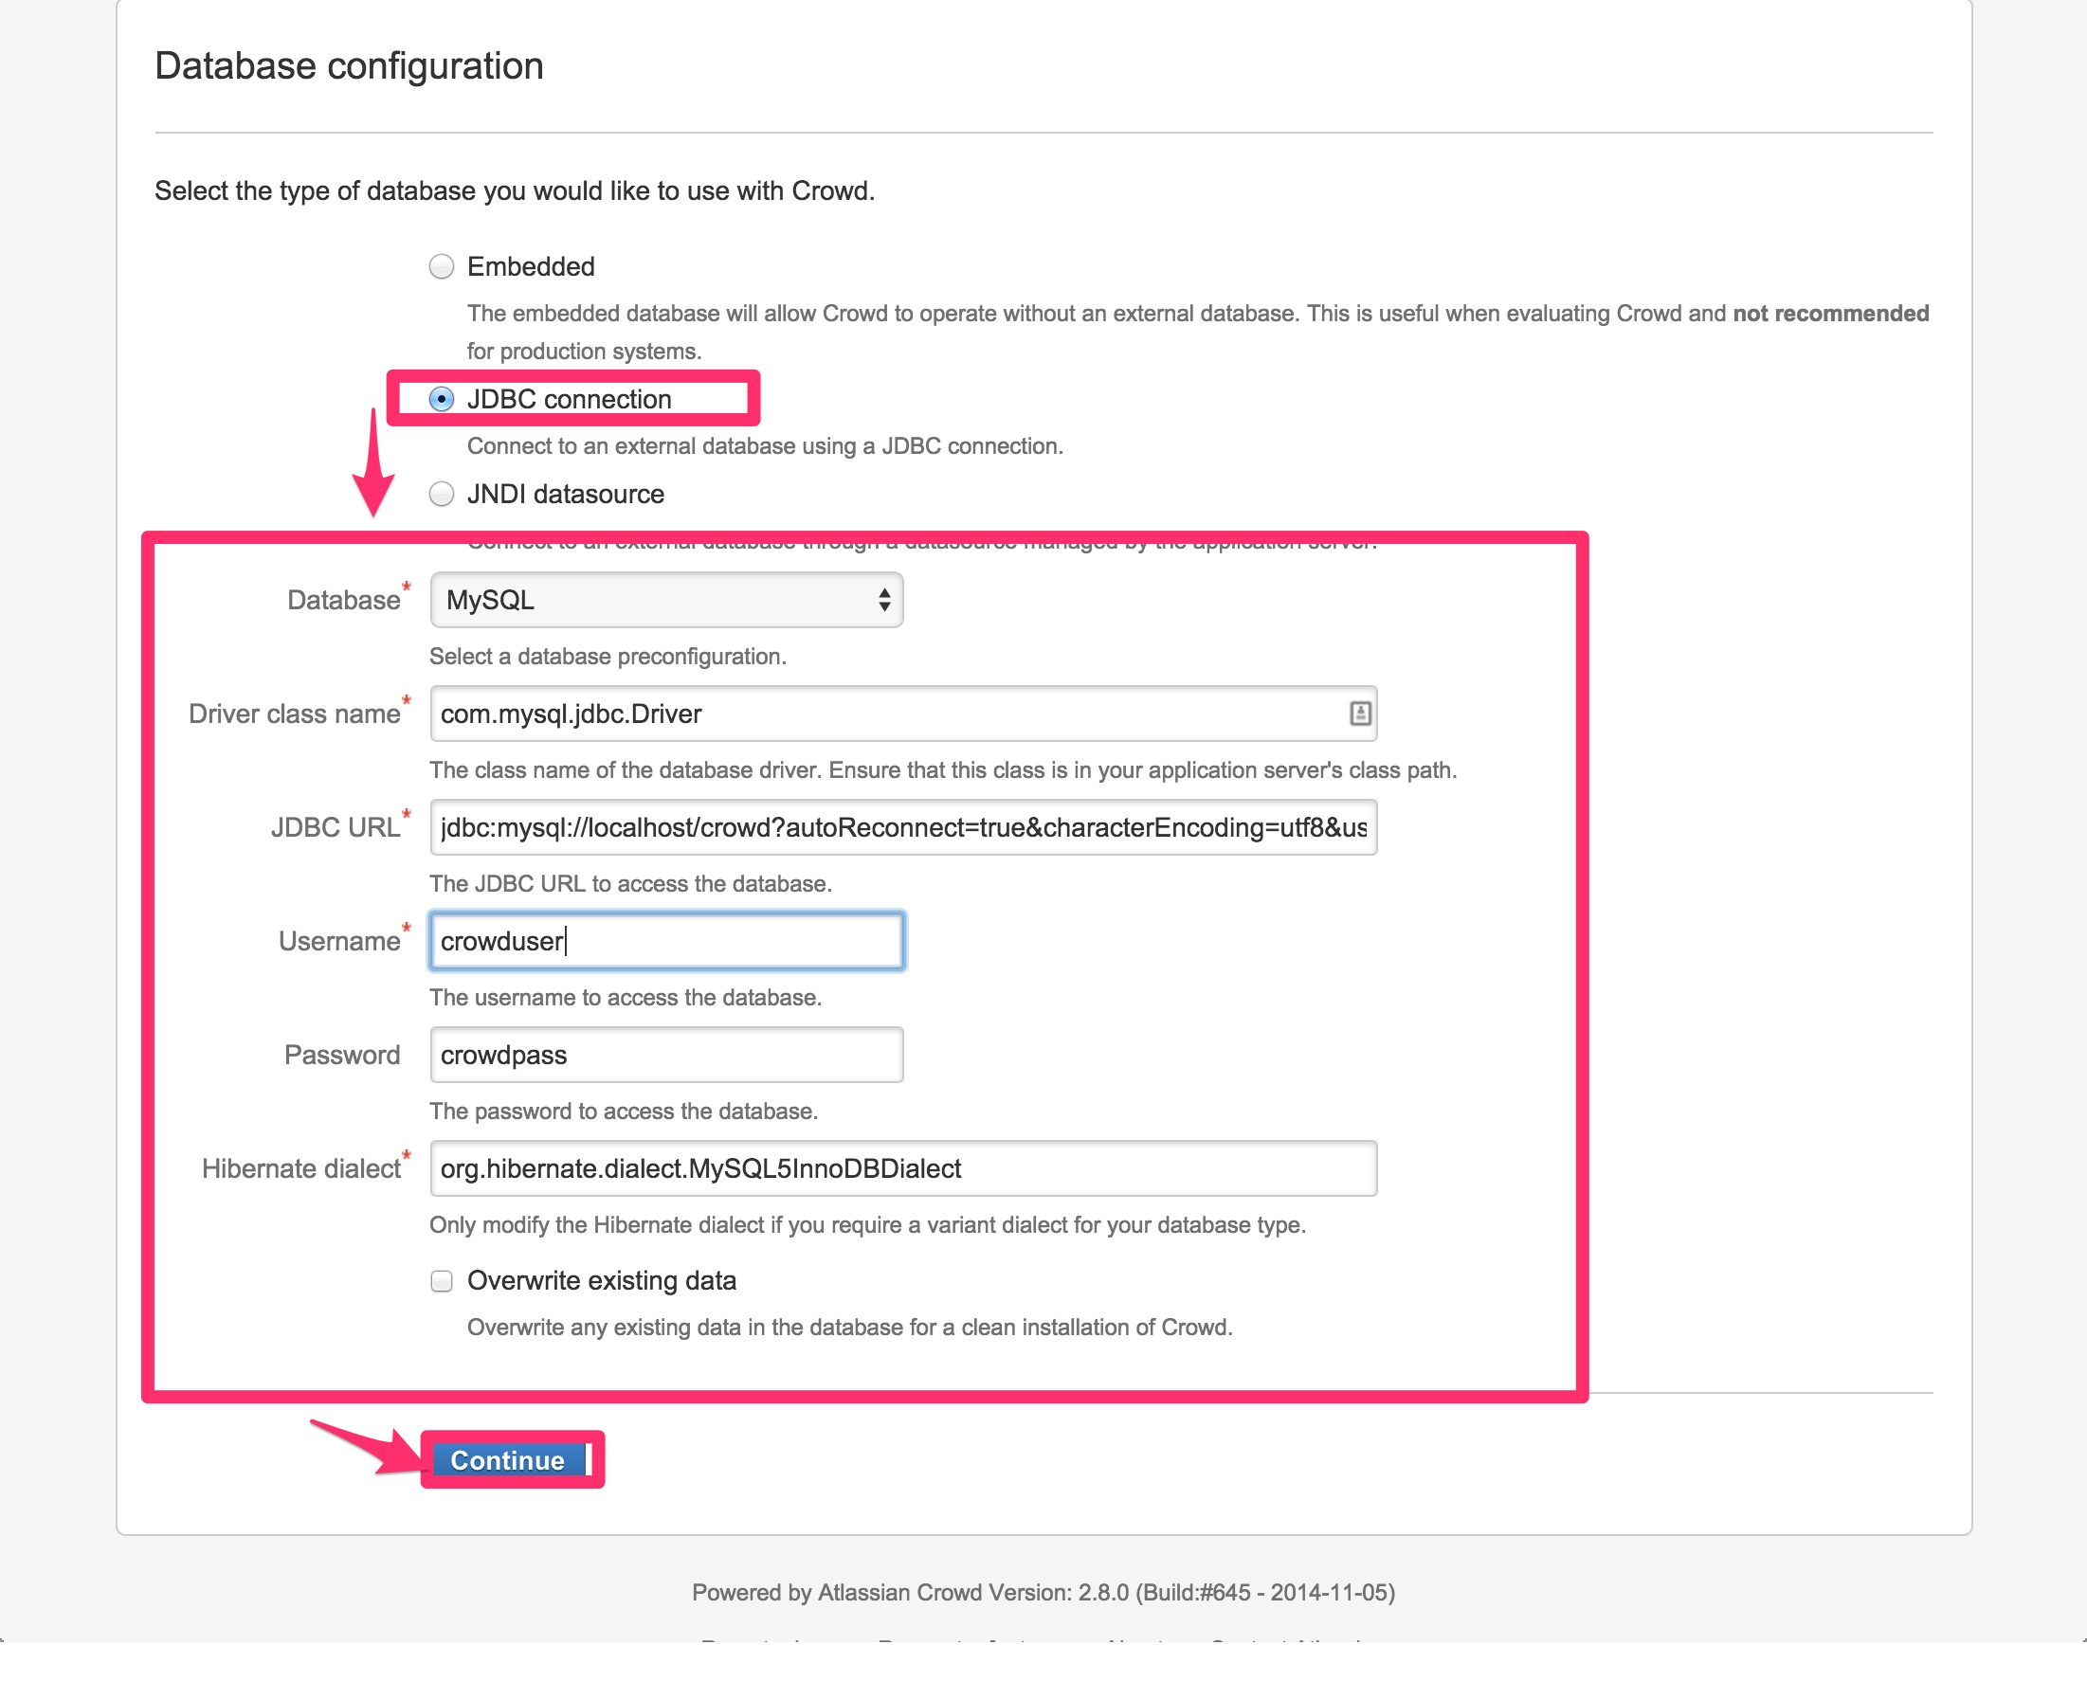Click the embedded database description text
2087x1681 pixels.
tap(1198, 333)
